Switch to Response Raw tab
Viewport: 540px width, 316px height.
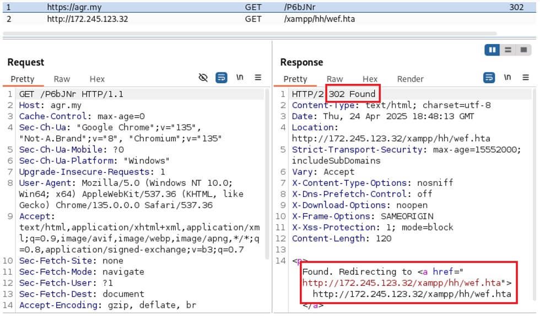[335, 79]
